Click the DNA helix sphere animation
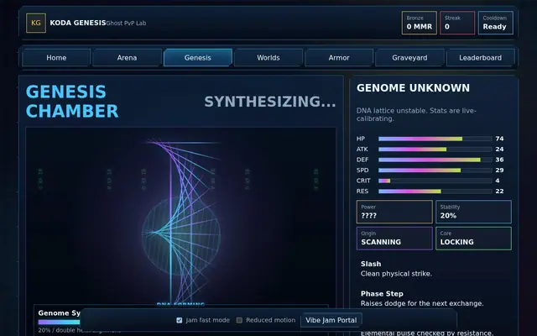The image size is (537, 336). point(181,235)
